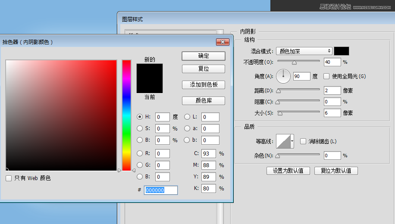Click the S saturation value field
The width and height of the screenshot is (395, 224).
[163, 129]
